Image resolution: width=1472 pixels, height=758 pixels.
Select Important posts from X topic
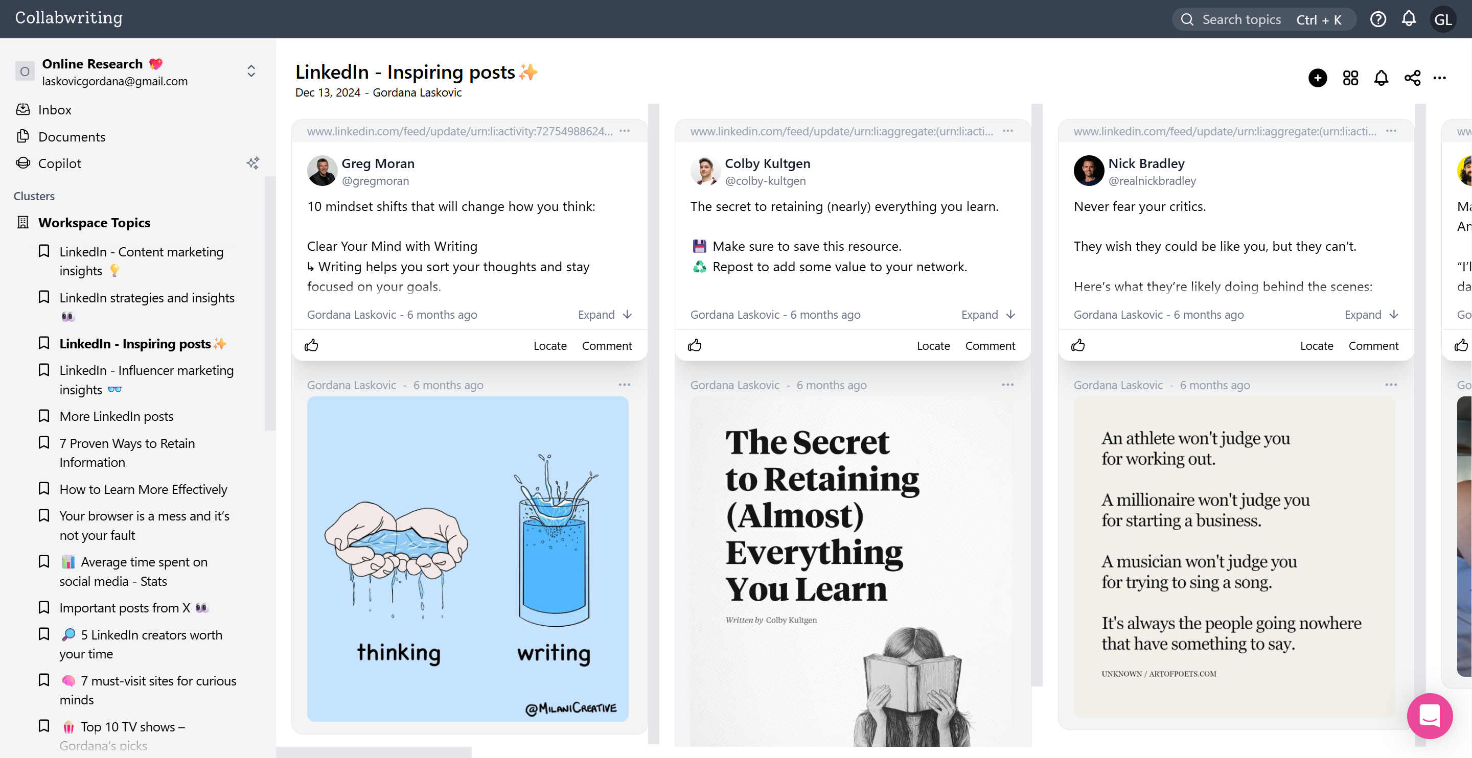(134, 608)
